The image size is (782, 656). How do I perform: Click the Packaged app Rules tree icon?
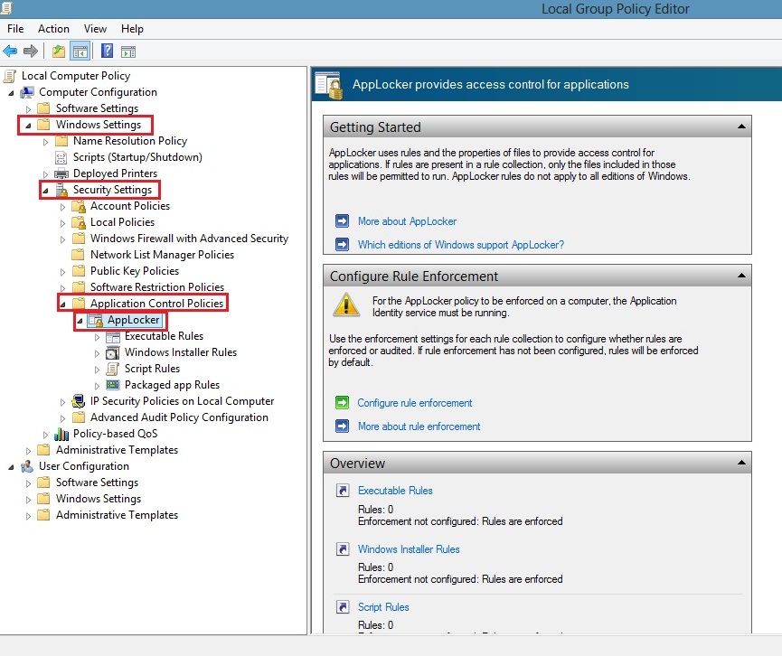[113, 385]
